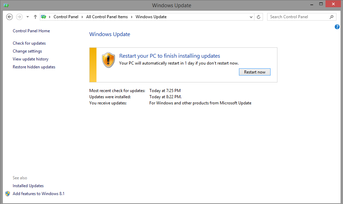Click the search magnifier icon
343x204 pixels.
(332, 17)
